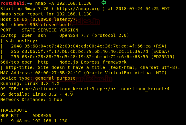Select the ECDSA hostkey fingerprint line
This screenshot has height=125, width=186.
click(x=90, y=51)
